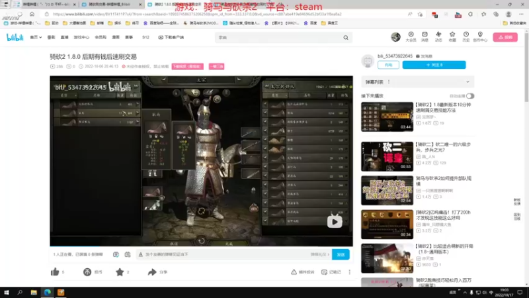Click the danmaku font style A icon
The height and width of the screenshot is (298, 529).
tap(141, 254)
